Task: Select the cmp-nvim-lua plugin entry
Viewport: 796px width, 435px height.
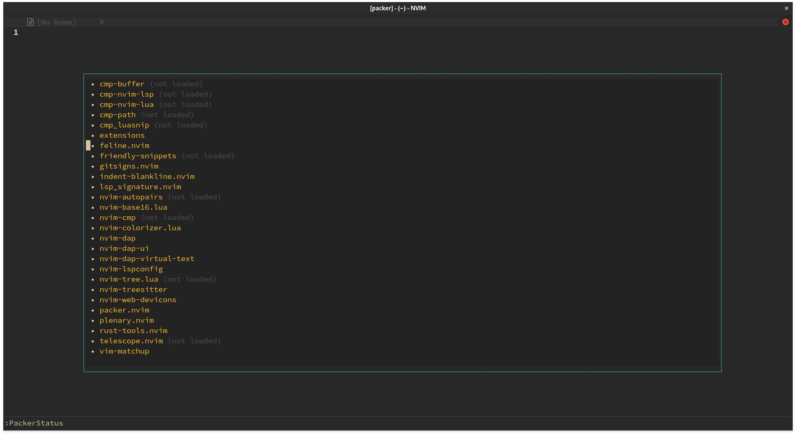Action: [x=127, y=104]
